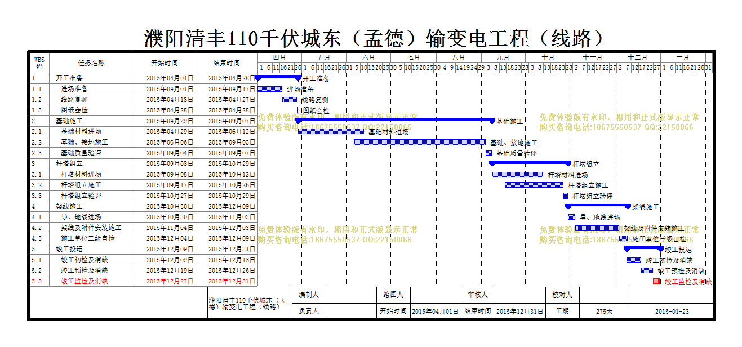Click the 四月 month header in timeline
The height and width of the screenshot is (347, 742).
pyautogui.click(x=279, y=57)
